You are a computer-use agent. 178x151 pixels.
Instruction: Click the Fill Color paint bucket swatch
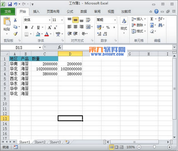pyautogui.click(x=38, y=34)
